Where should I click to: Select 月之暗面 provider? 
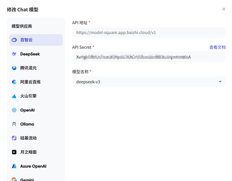tap(36, 152)
